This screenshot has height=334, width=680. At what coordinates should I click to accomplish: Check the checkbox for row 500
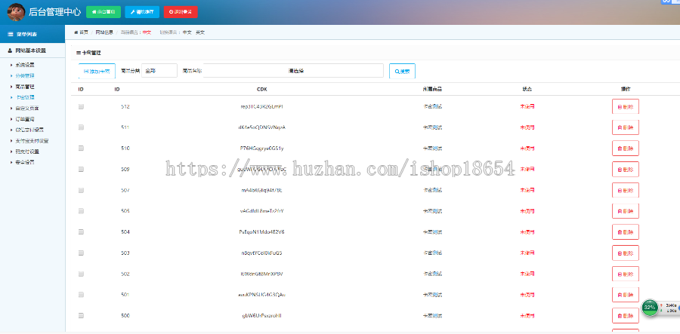point(81,315)
